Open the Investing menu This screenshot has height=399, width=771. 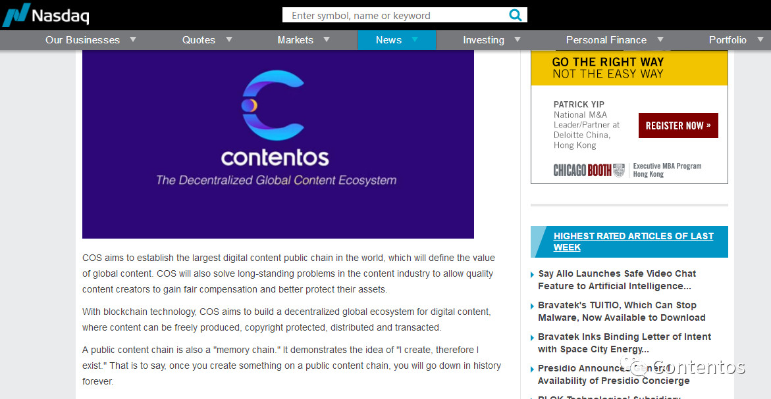tap(483, 39)
